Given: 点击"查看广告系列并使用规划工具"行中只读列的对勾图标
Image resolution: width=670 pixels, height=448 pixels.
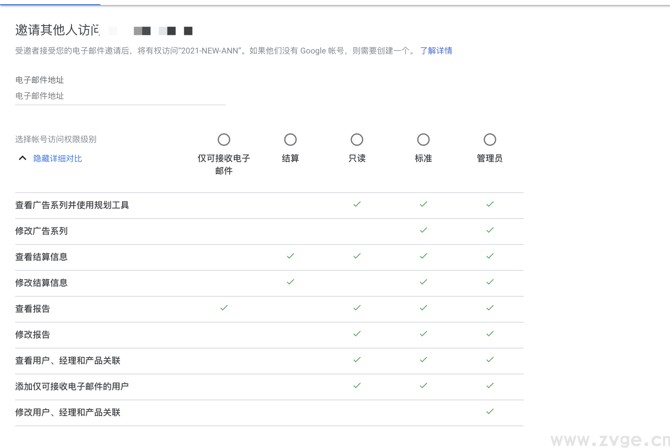Looking at the screenshot, I should (357, 204).
